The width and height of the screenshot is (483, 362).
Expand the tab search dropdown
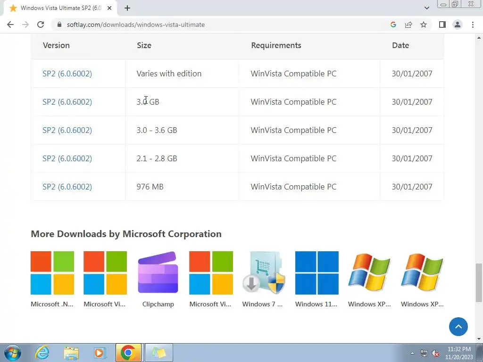[x=426, y=8]
